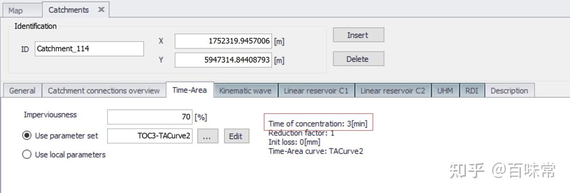Click the Imperviousness percentage field
The width and height of the screenshot is (570, 193).
click(150, 117)
